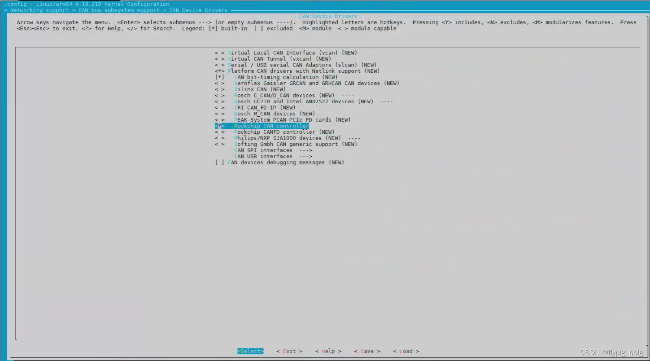The height and width of the screenshot is (361, 650).
Task: Open the Save option
Action: [367, 351]
